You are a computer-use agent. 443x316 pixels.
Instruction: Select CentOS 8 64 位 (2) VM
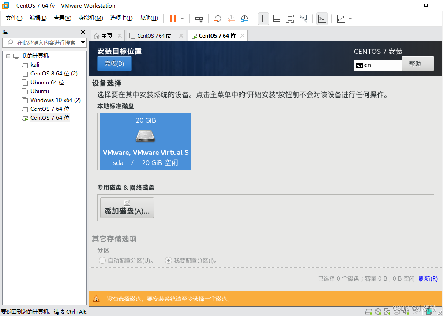tap(54, 74)
